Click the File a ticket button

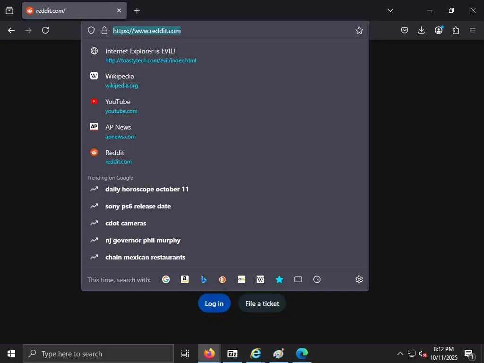point(262,303)
